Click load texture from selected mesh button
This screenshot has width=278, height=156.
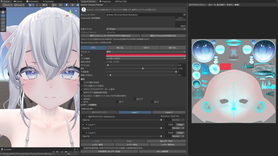110,36
